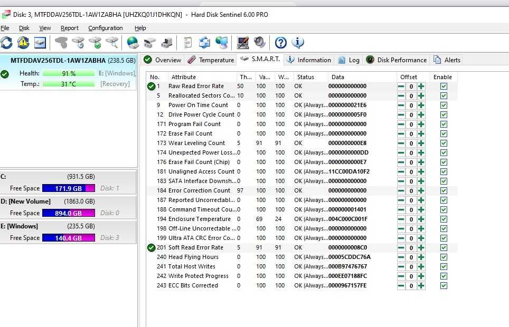509x327 pixels.
Task: Open the File menu
Action: pyautogui.click(x=5, y=28)
